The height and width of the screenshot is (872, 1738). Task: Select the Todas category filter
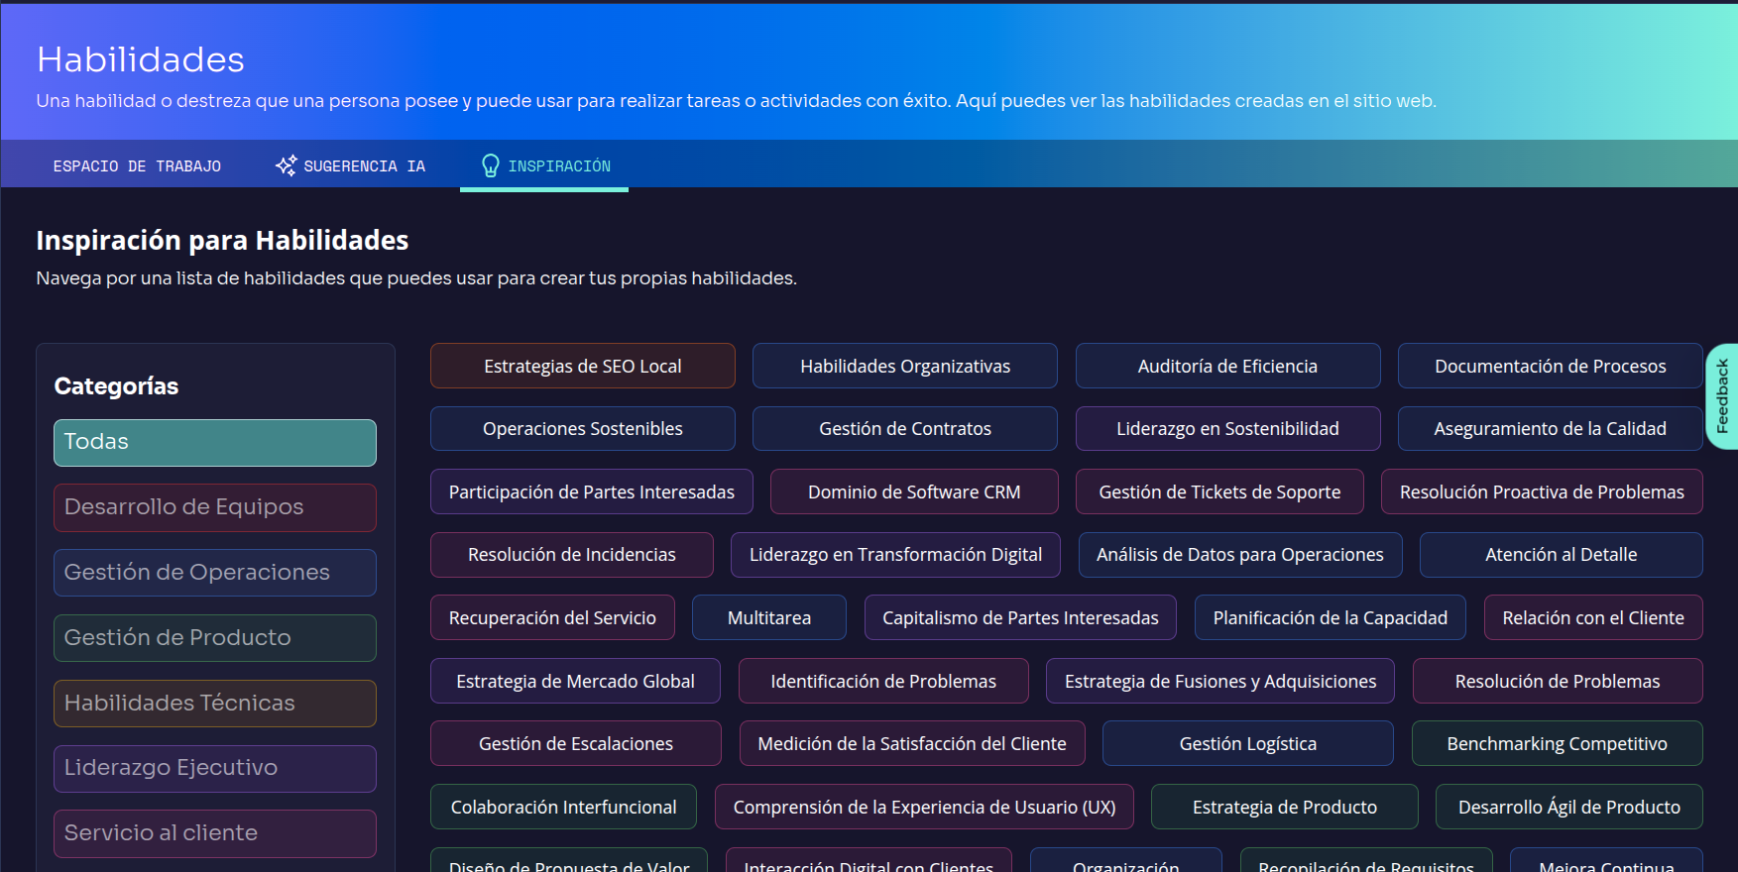[215, 442]
